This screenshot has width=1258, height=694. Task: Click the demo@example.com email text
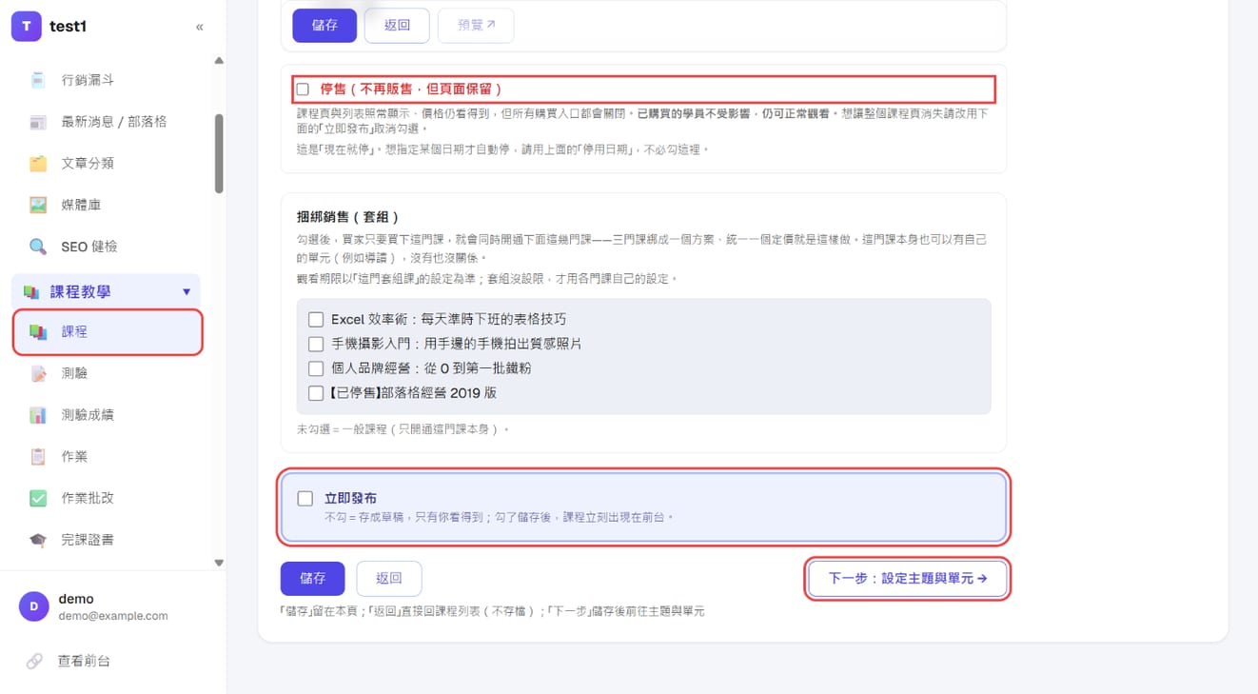(x=113, y=616)
